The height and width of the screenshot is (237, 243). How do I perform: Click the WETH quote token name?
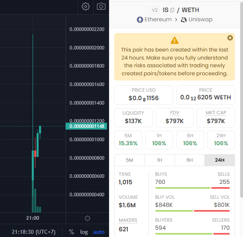190,10
